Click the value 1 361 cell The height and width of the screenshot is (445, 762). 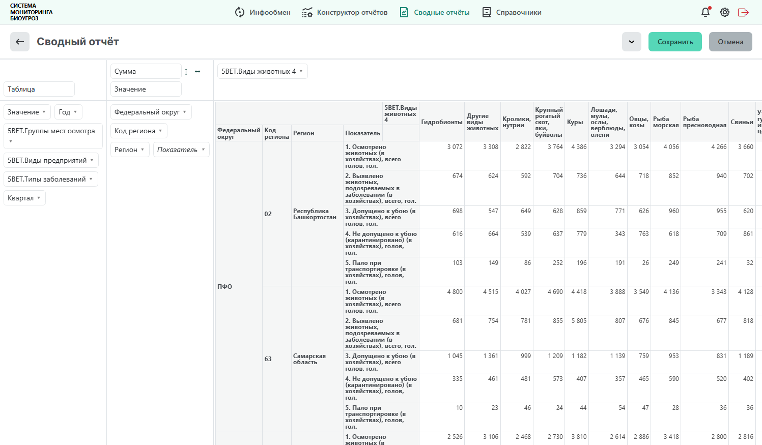click(x=483, y=362)
